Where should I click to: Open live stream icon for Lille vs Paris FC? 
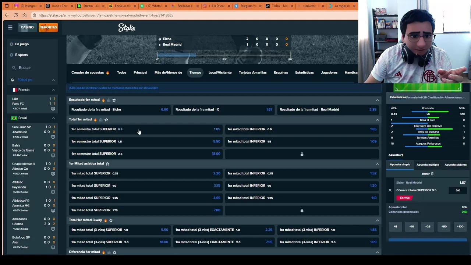pyautogui.click(x=53, y=109)
